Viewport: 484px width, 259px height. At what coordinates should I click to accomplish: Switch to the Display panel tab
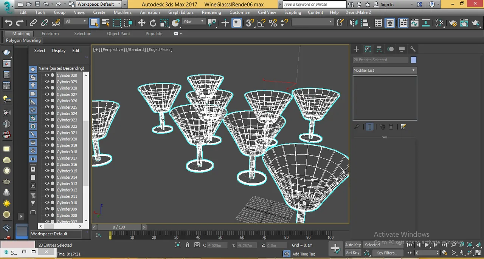click(402, 49)
